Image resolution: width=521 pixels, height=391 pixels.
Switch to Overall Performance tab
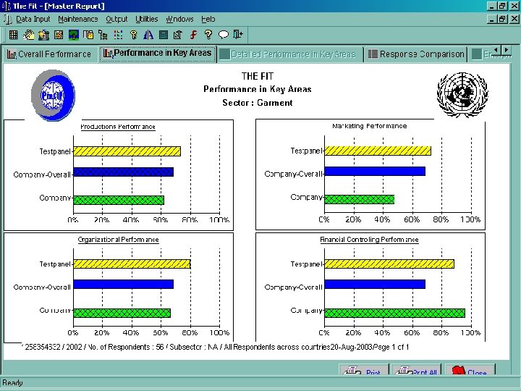coord(49,54)
